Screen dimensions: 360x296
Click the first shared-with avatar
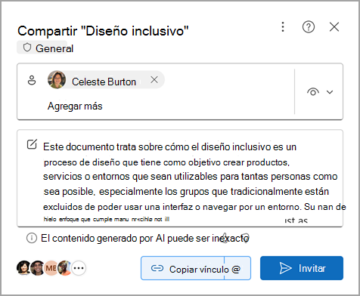pos(23,268)
